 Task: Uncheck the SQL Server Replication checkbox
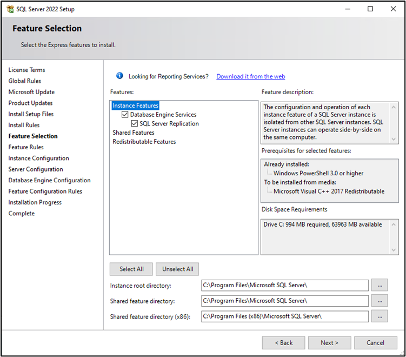point(135,123)
